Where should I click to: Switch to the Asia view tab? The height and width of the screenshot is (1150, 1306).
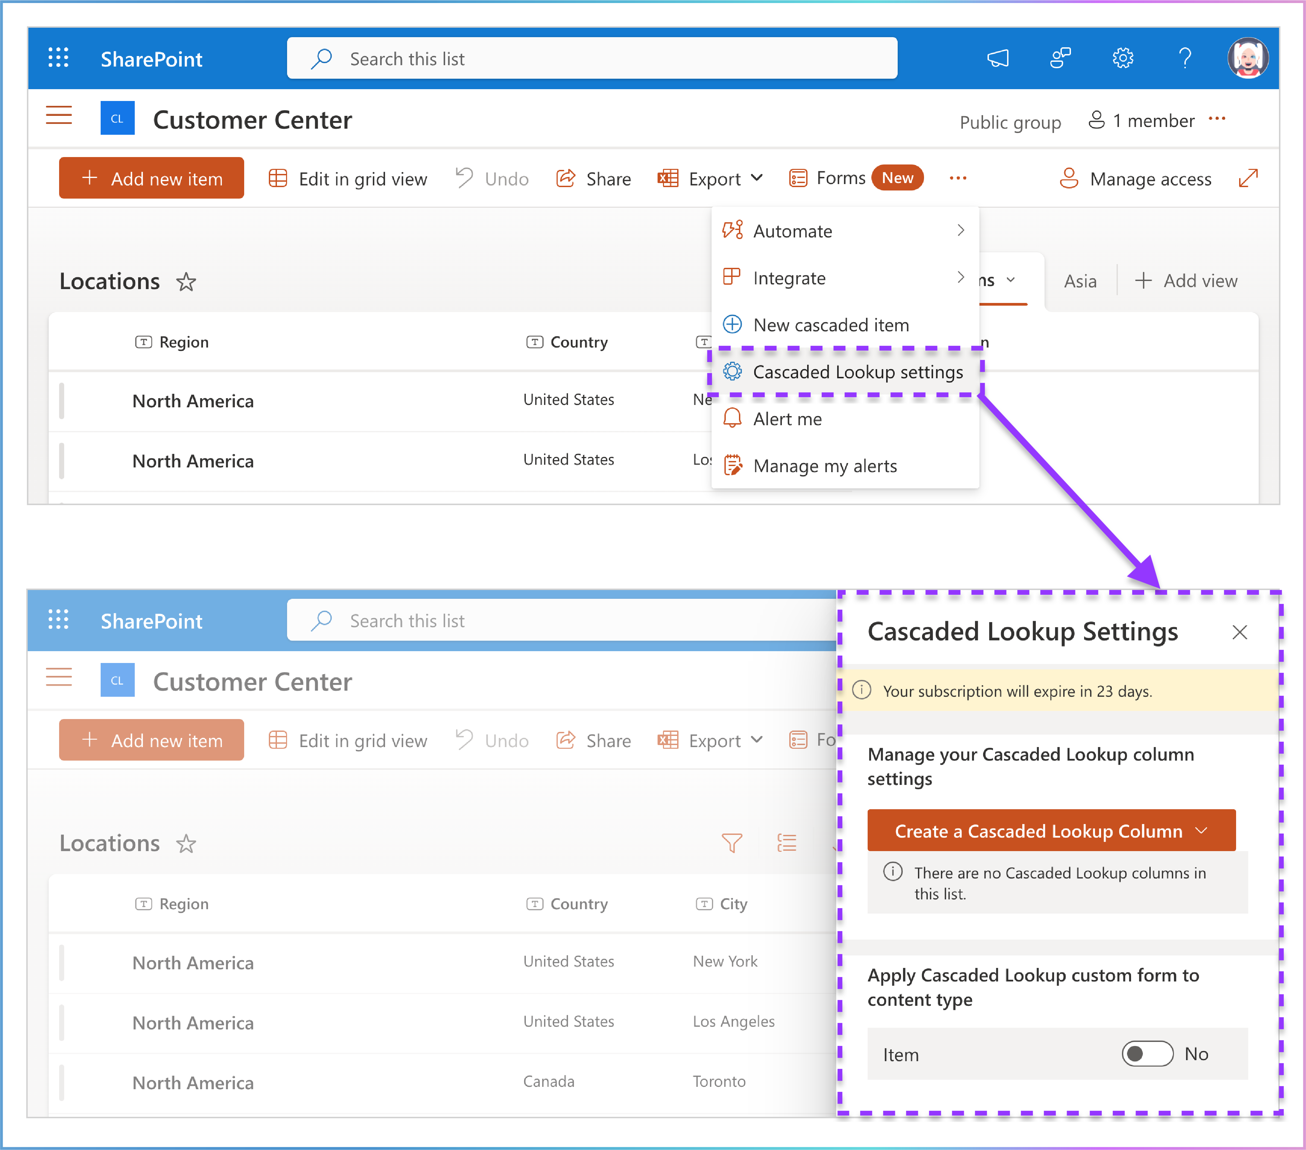coord(1080,281)
